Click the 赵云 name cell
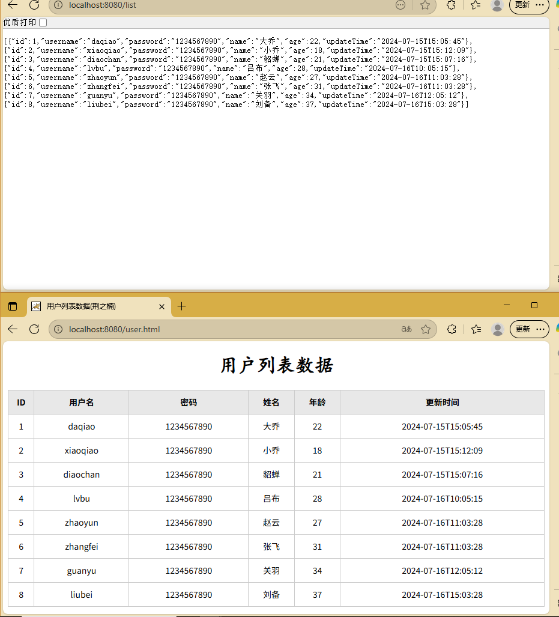The width and height of the screenshot is (559, 617). click(271, 523)
